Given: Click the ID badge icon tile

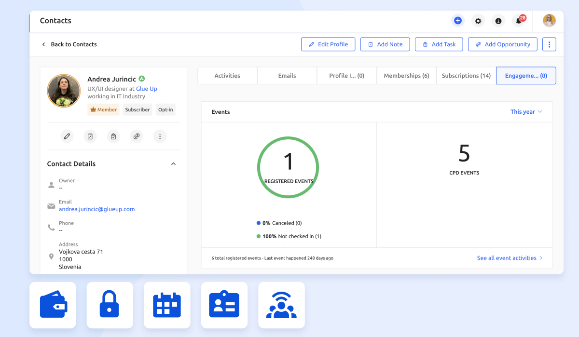Looking at the screenshot, I should (x=224, y=305).
